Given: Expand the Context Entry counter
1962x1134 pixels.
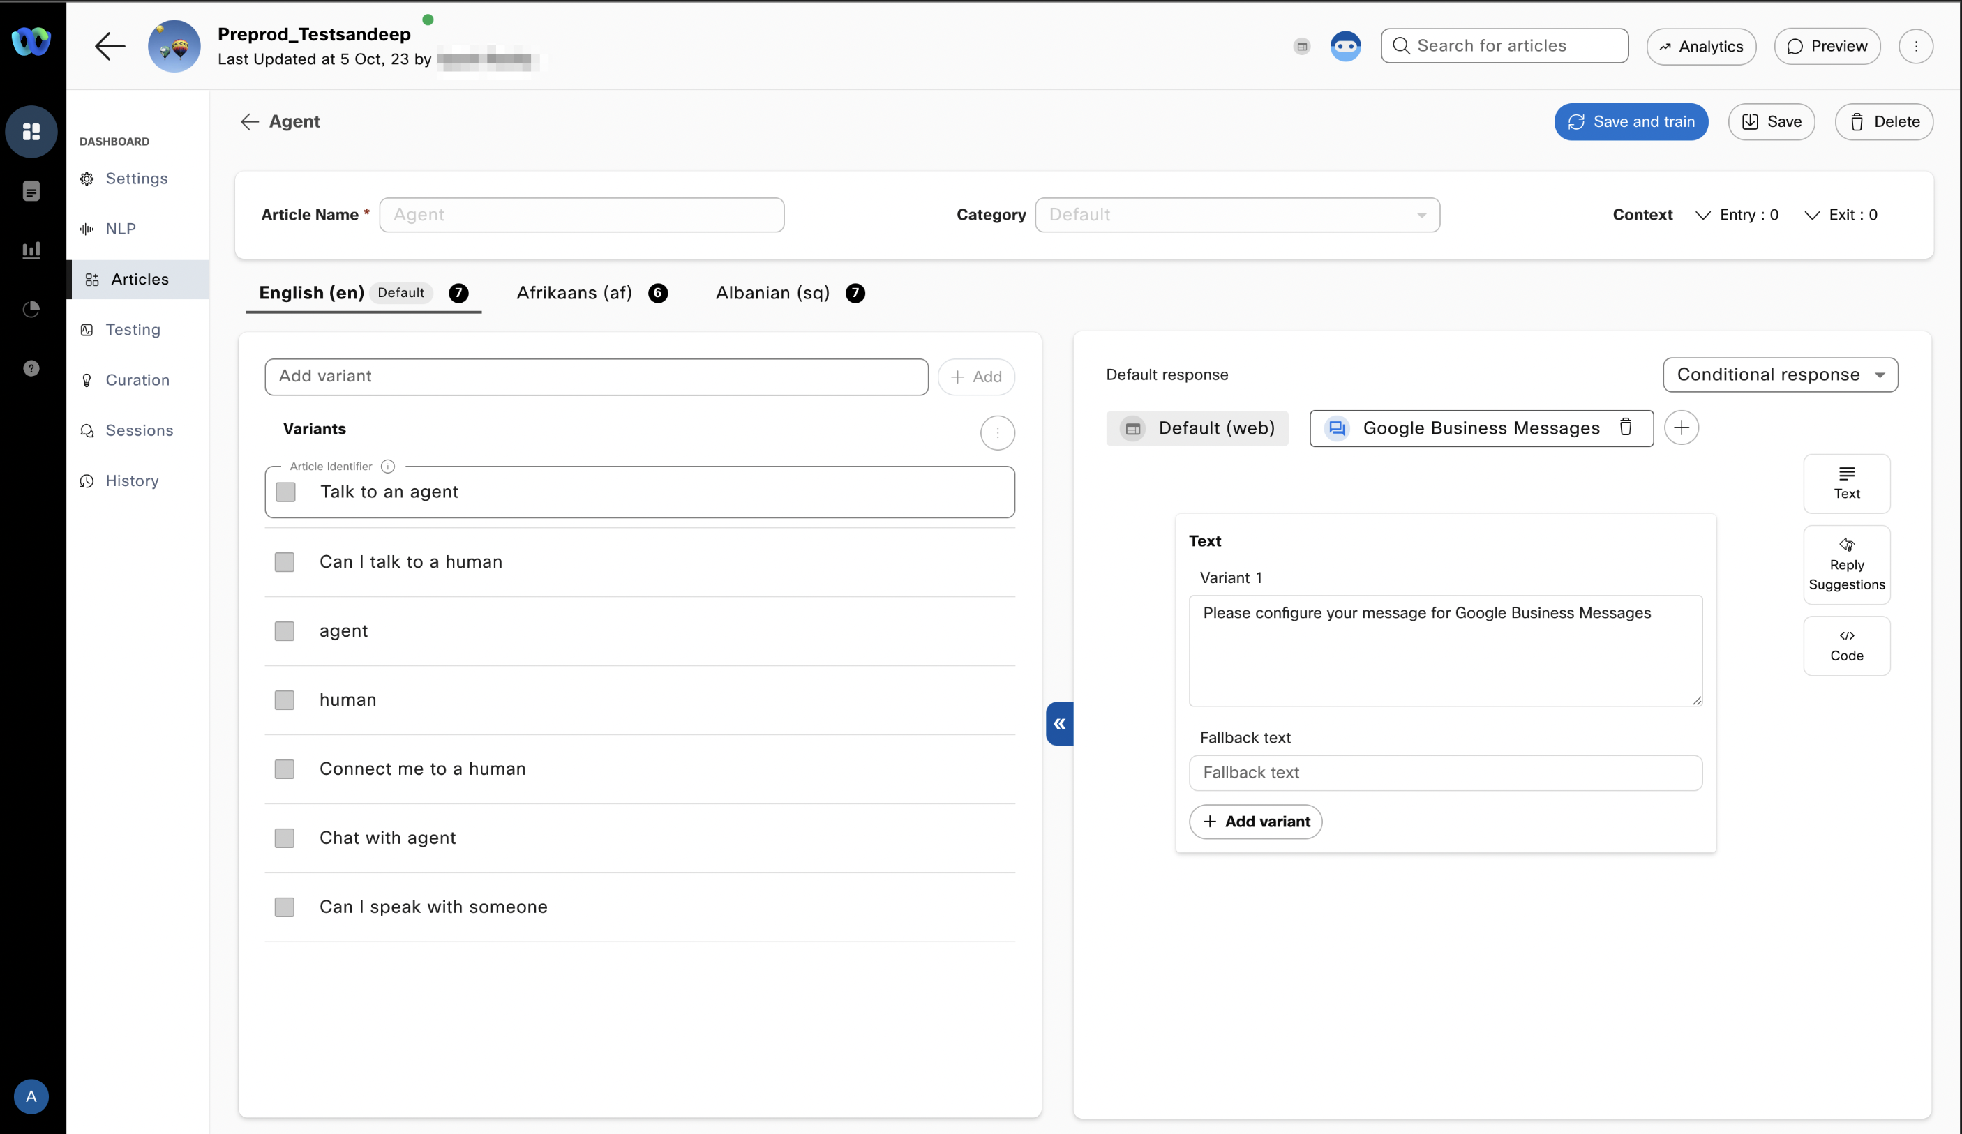Looking at the screenshot, I should point(1705,215).
